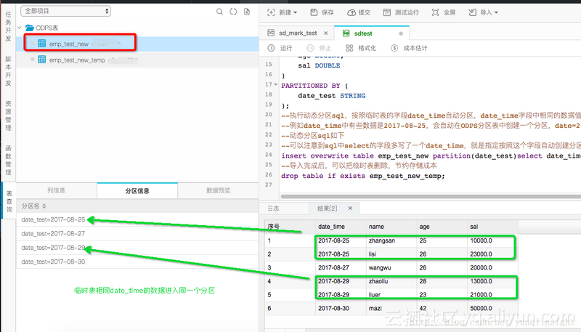The image size is (581, 332).
Task: Sort by 分区名 column arrow
Action: [44, 206]
